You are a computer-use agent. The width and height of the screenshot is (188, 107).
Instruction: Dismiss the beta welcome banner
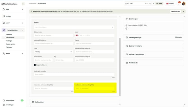183,12
